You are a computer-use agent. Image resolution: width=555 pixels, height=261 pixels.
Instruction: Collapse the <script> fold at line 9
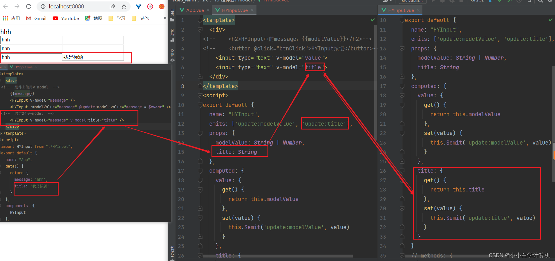click(200, 96)
